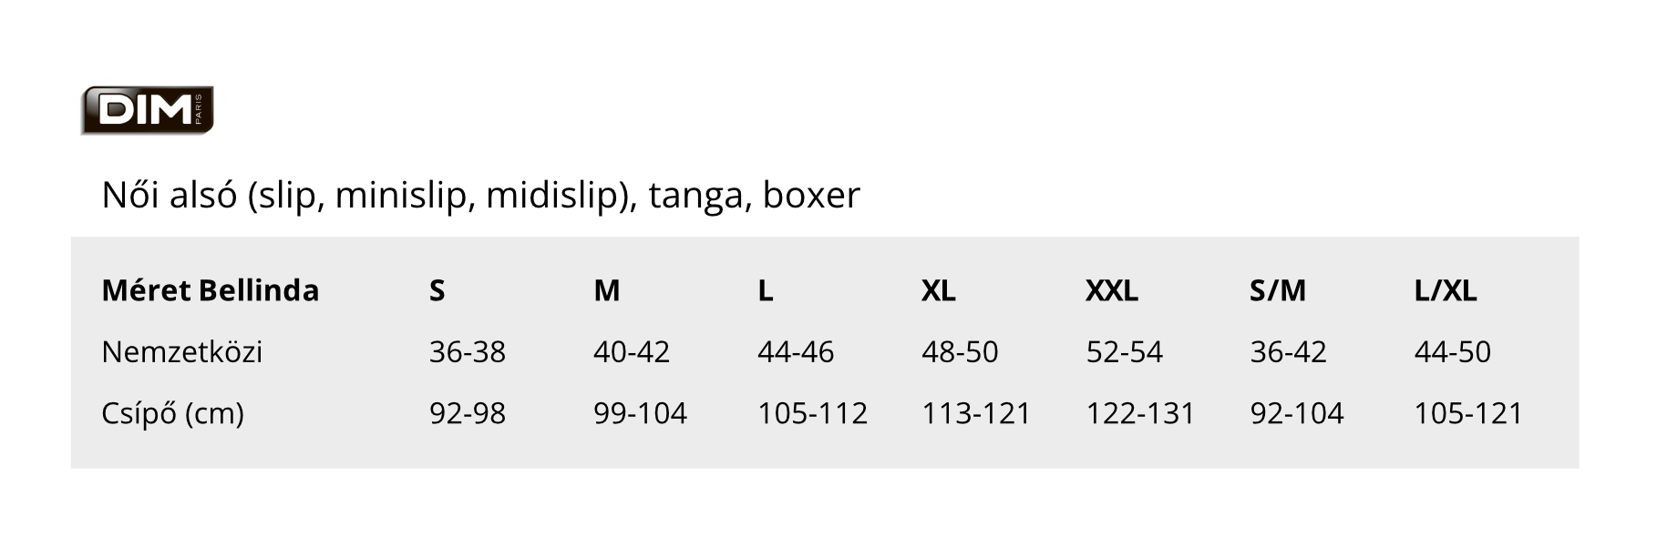Select the M size column header
This screenshot has width=1657, height=537.
click(607, 290)
